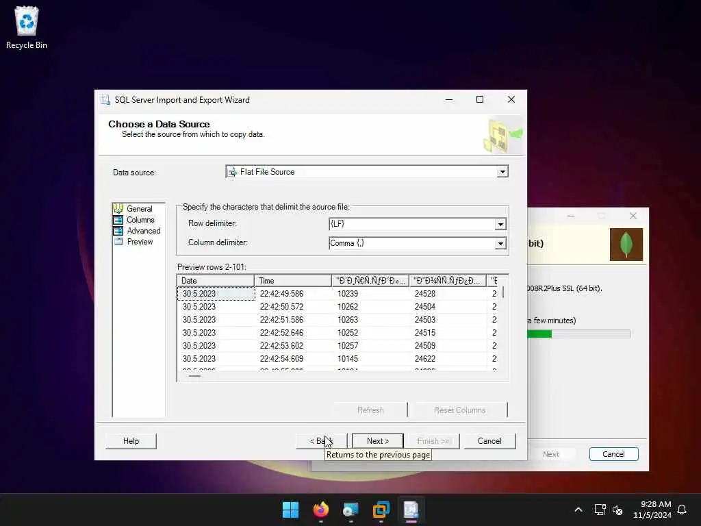Go to the General page

coord(140,208)
